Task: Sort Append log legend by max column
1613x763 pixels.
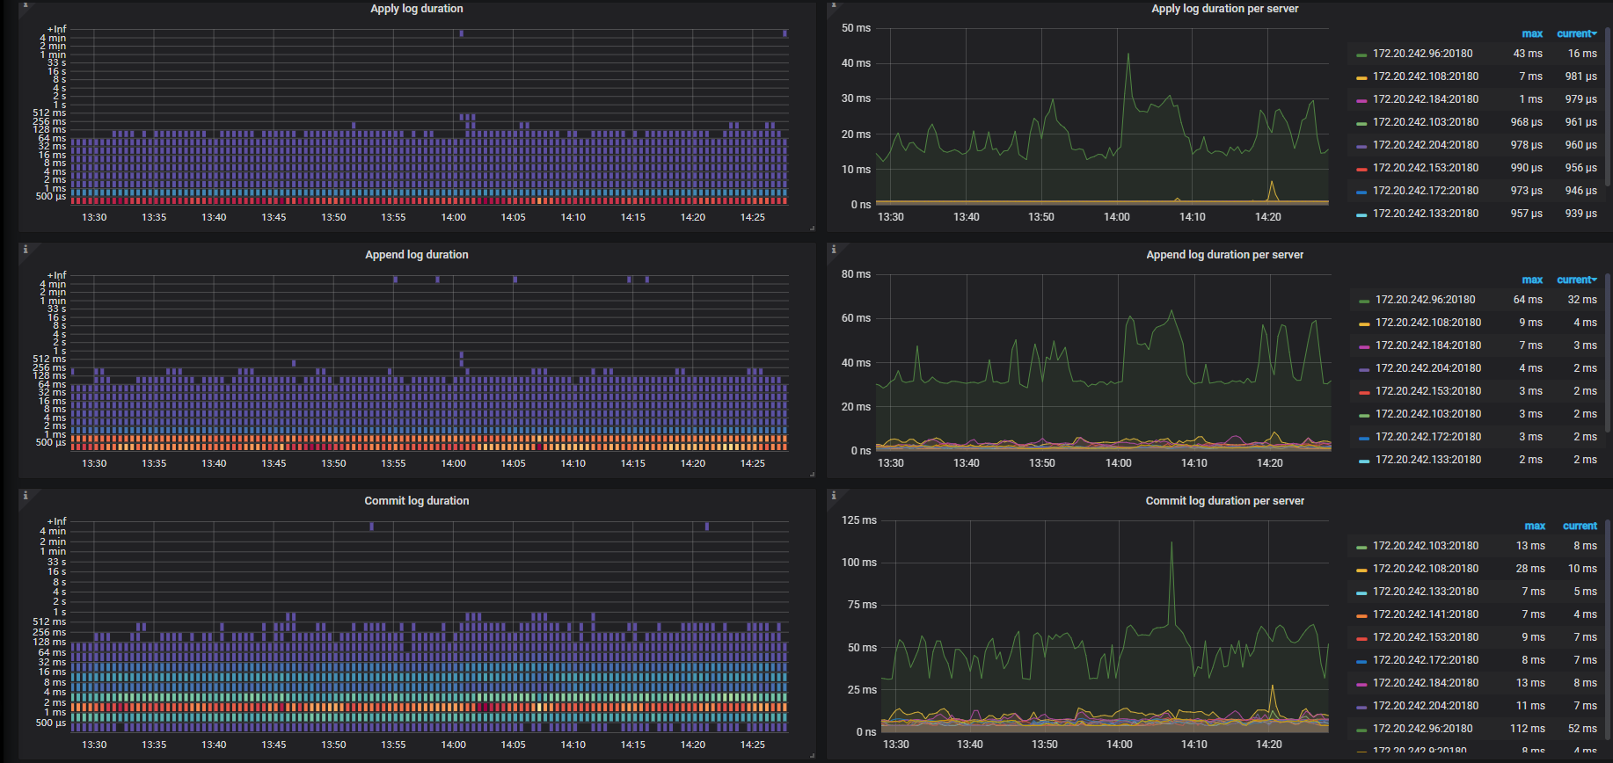Action: [1531, 280]
